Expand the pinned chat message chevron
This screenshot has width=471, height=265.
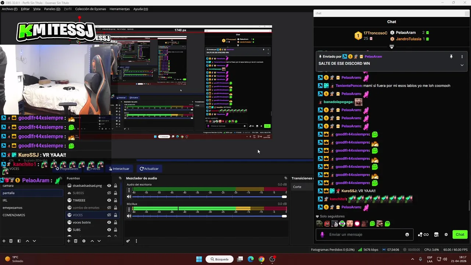462,65
